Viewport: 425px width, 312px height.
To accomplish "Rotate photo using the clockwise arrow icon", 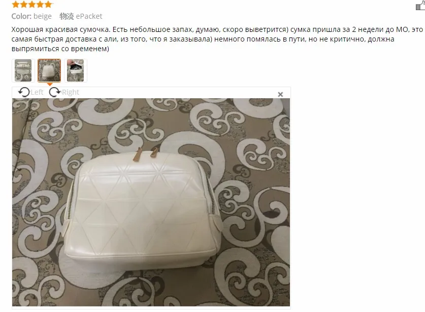I will point(55,92).
